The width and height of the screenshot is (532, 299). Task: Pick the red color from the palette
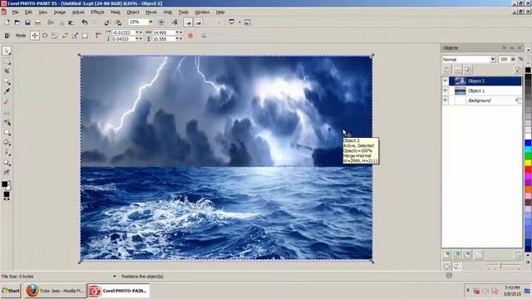coord(528,169)
